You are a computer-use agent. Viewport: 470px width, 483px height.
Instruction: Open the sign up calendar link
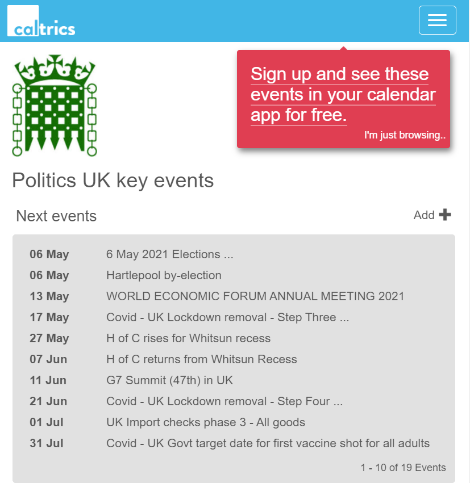(343, 94)
